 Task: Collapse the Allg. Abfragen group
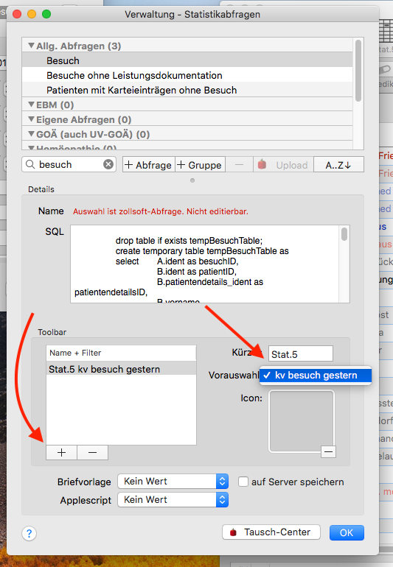[x=32, y=46]
